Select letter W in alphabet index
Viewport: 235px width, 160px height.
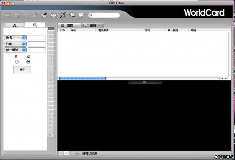point(51,119)
